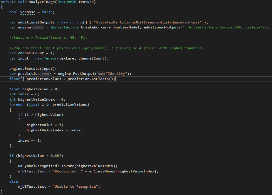Click the squiggly-underlined verbose variable declaration
Viewport: 272px width, 195px height.
point(28,12)
